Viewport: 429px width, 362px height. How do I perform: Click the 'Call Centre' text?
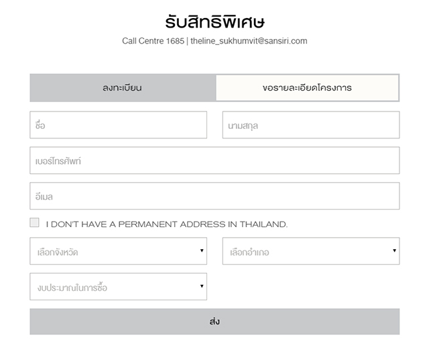(x=143, y=41)
